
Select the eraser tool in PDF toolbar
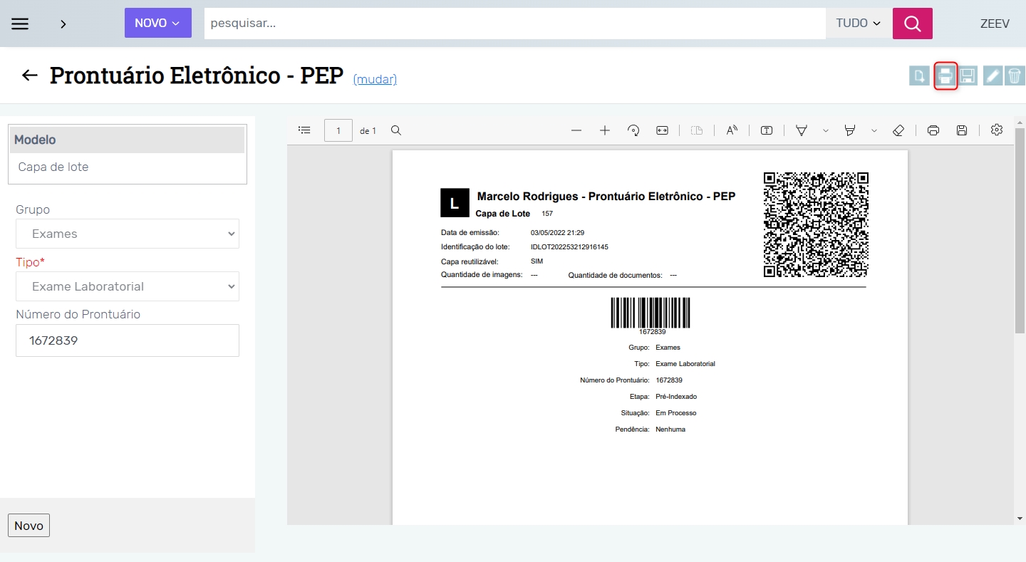[x=898, y=130]
